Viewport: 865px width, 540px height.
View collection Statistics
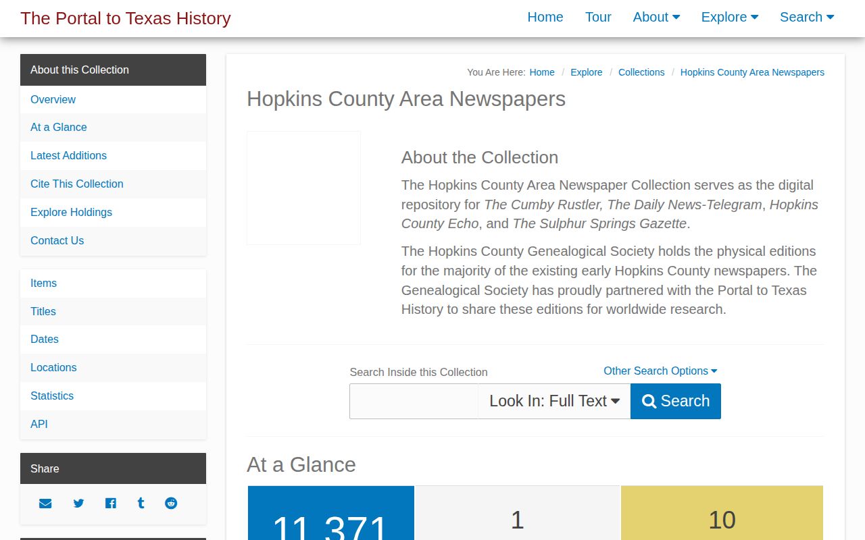(x=113, y=396)
